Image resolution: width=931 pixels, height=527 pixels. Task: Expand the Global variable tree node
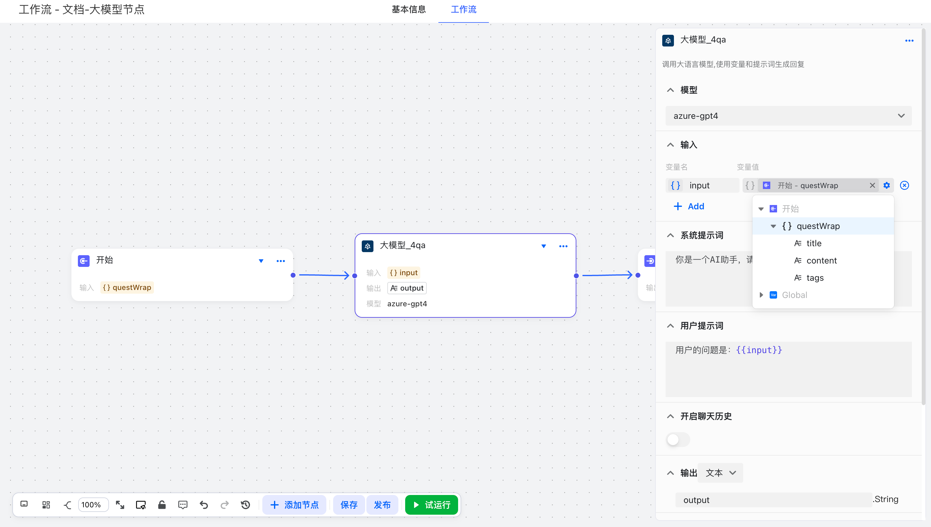coord(761,295)
